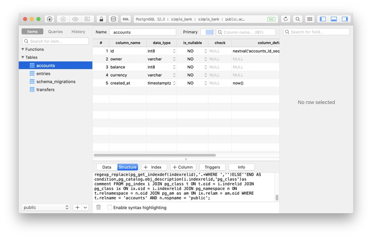Open is_nullable stepper for created_at row

point(206,83)
